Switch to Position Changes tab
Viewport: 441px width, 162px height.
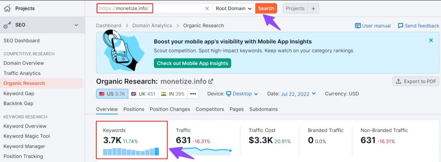[x=170, y=109]
